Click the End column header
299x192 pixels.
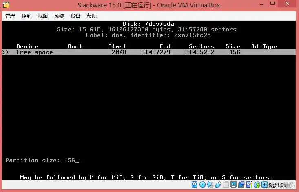pyautogui.click(x=165, y=46)
